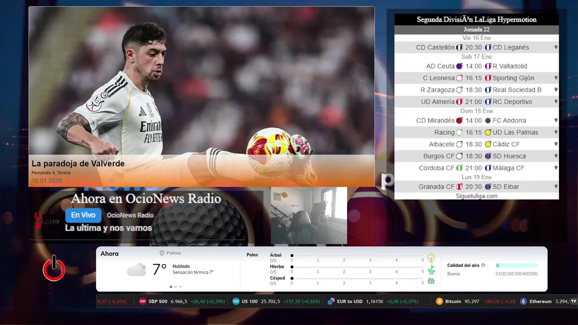Screen dimensions: 578x325
Task: Click the webcam room video thumbnail
Action: point(309,216)
